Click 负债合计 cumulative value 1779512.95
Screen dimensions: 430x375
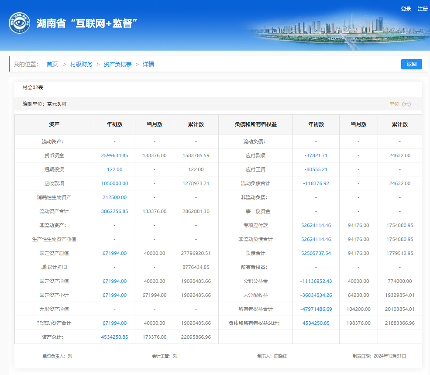[399, 254]
